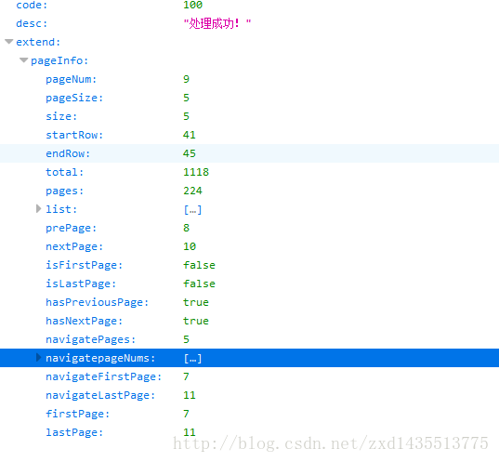Expand the list array triangle
This screenshot has width=499, height=462.
[39, 209]
